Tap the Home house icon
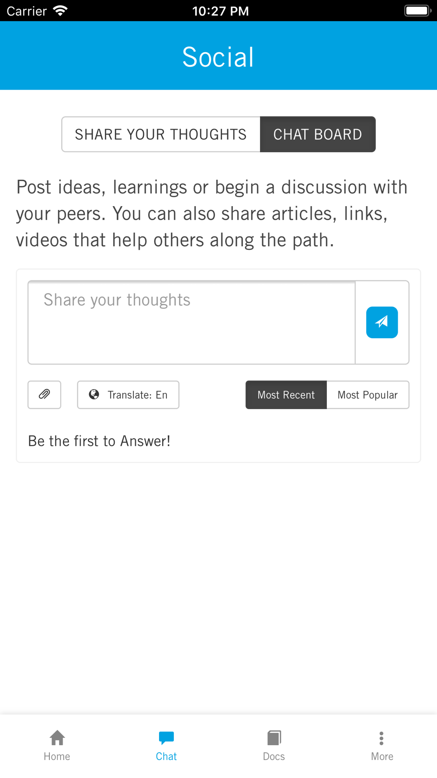 point(57,738)
